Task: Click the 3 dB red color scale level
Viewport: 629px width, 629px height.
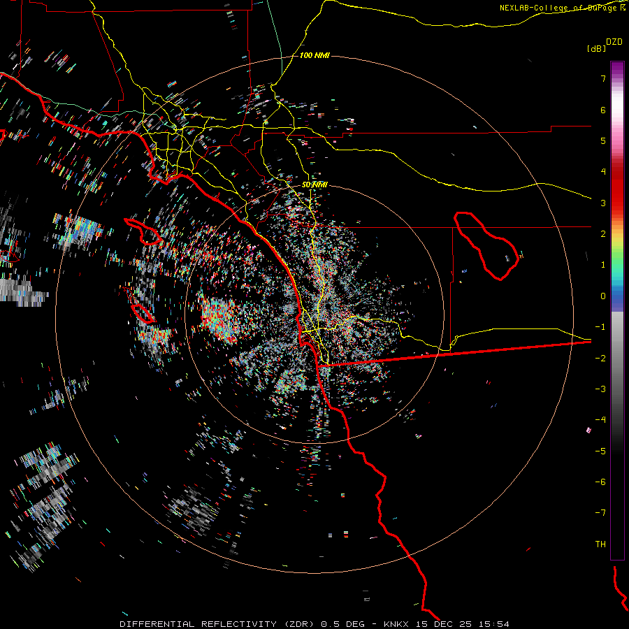Action: point(603,203)
